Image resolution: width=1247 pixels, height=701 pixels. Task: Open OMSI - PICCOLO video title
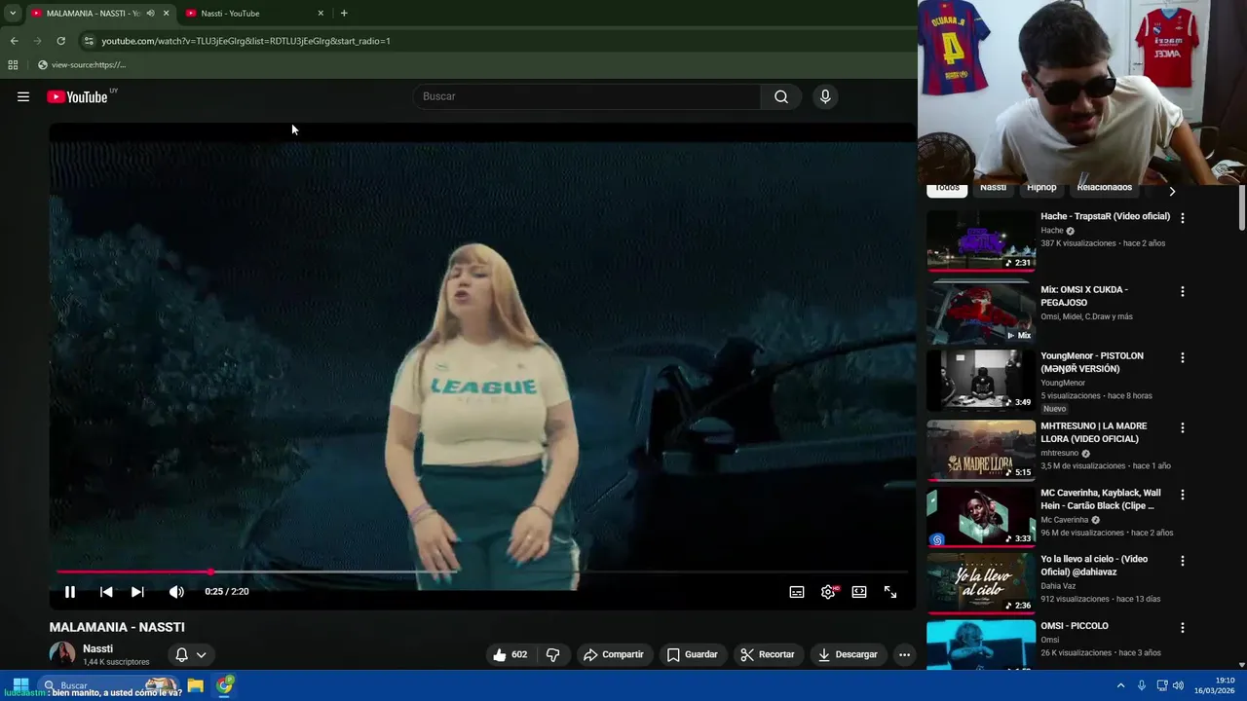click(x=1075, y=626)
